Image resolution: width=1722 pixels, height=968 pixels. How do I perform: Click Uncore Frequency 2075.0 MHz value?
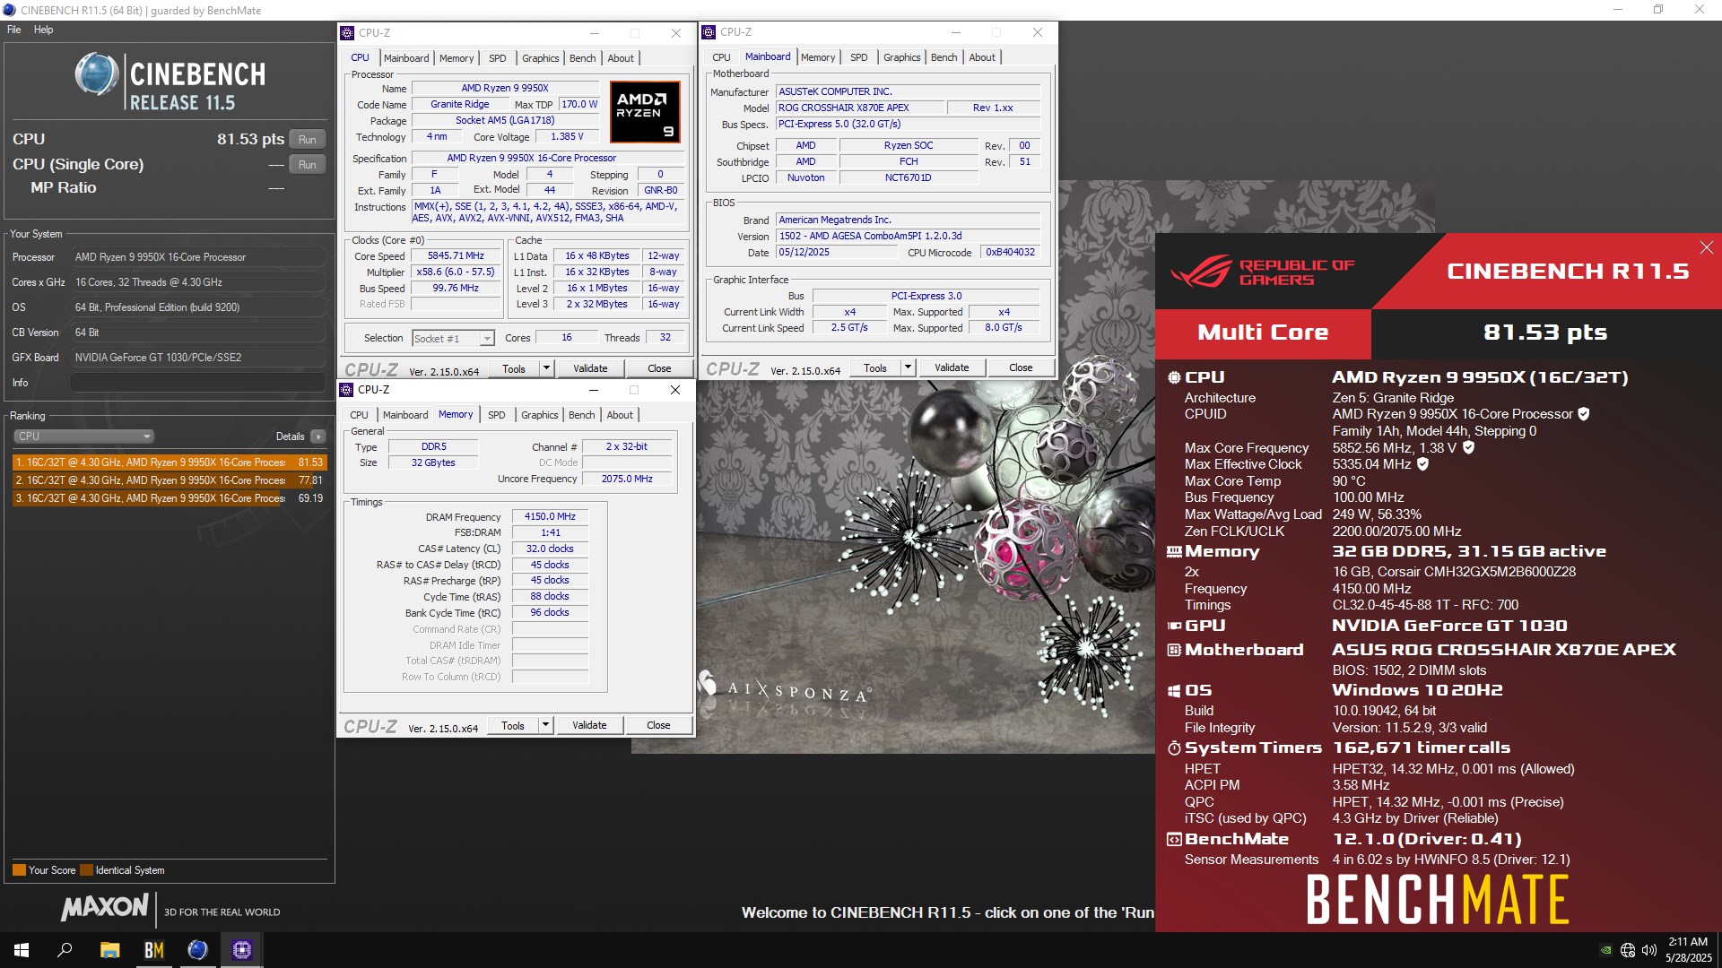click(x=627, y=479)
